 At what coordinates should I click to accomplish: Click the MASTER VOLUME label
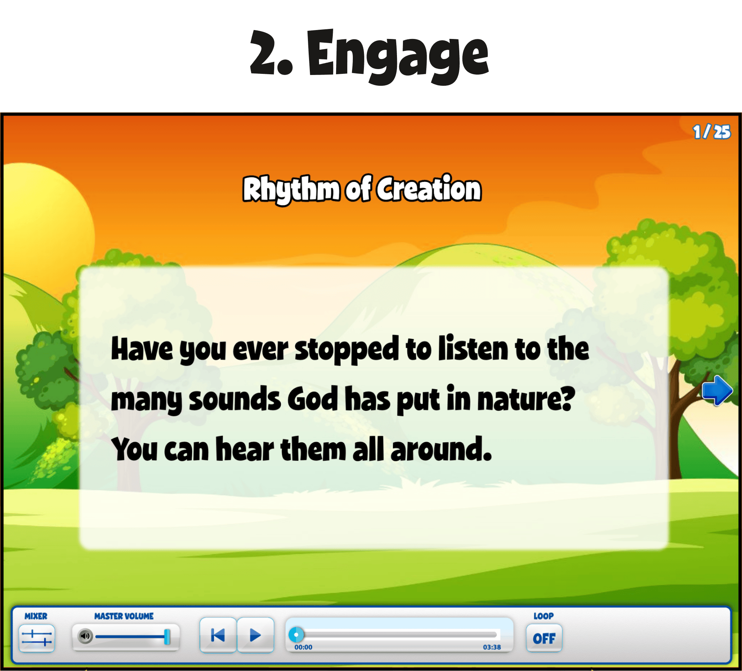(x=124, y=616)
